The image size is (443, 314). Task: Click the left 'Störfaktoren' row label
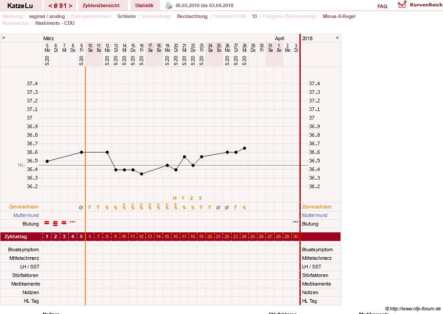(x=25, y=275)
